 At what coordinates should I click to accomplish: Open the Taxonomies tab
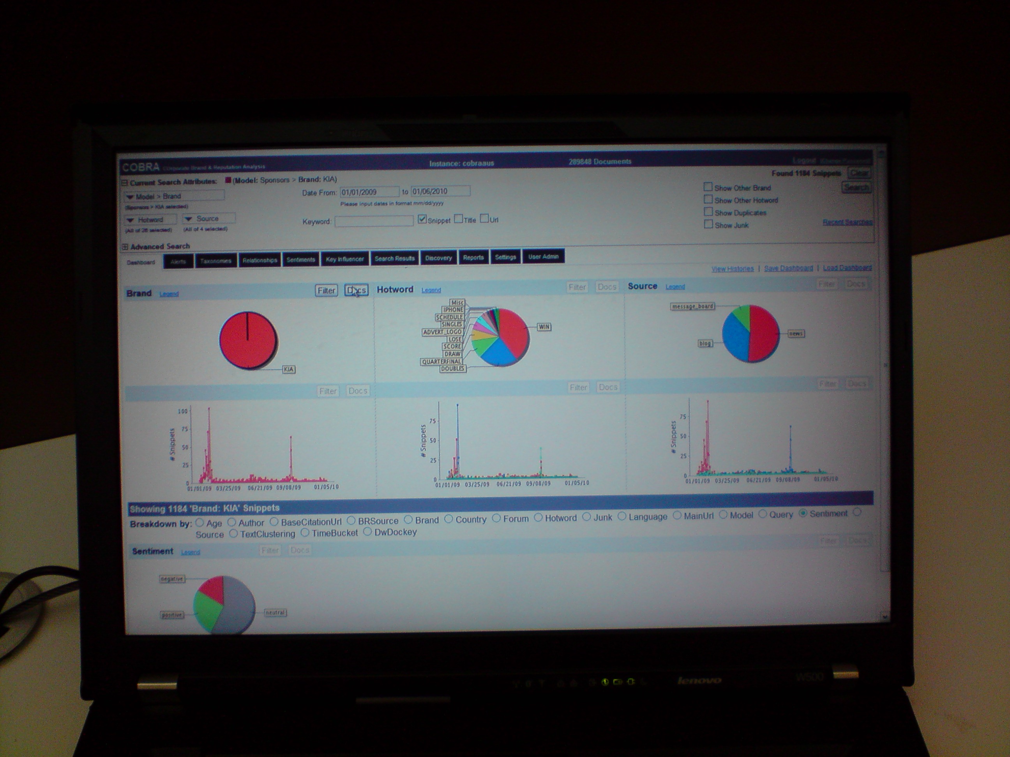click(215, 261)
